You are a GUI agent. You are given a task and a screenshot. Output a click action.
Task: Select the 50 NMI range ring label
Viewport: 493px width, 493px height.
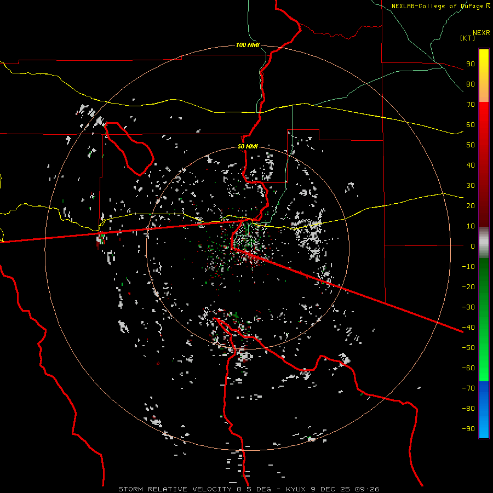click(248, 146)
